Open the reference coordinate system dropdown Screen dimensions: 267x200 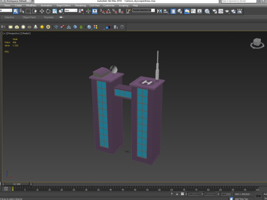[x=71, y=11]
